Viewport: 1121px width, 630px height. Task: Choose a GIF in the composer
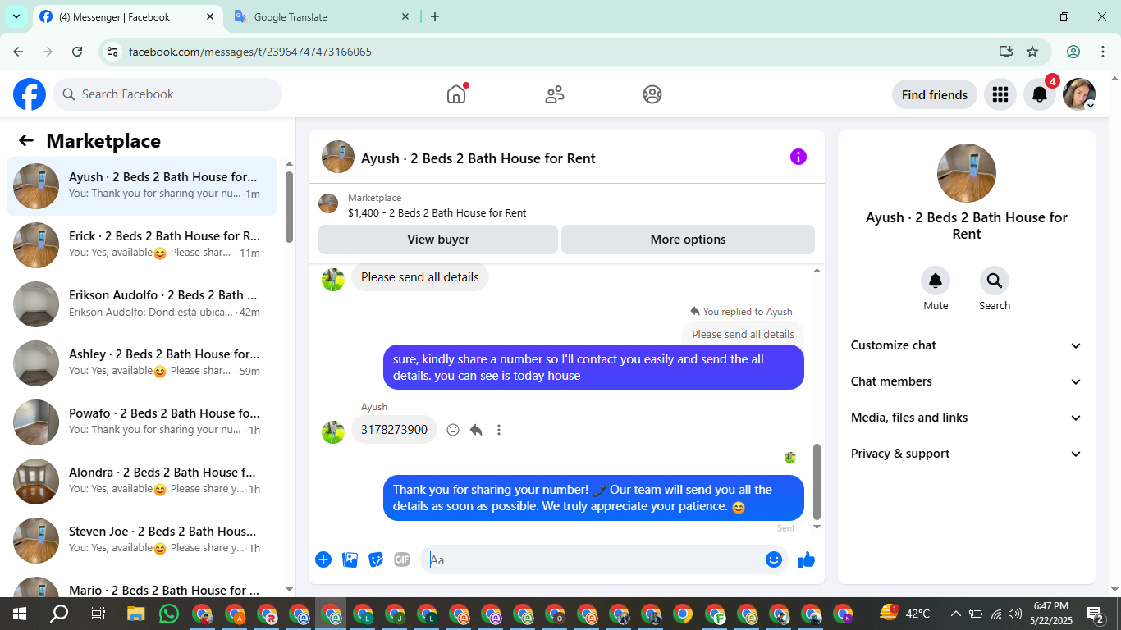[x=402, y=559]
